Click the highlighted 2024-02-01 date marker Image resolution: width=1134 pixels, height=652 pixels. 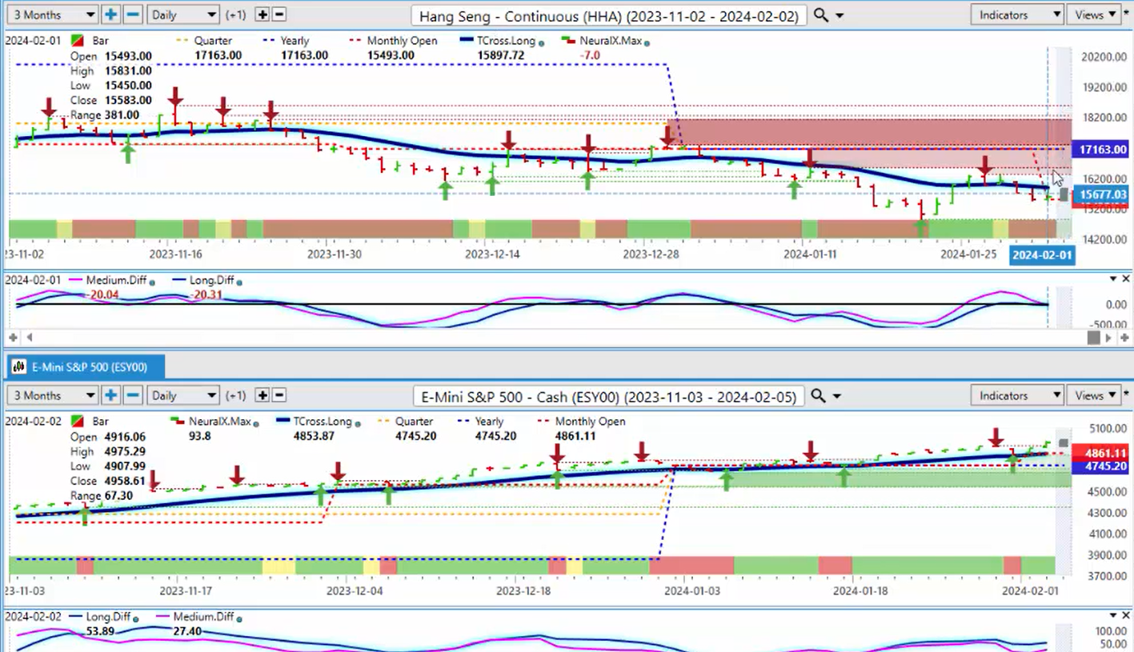click(x=1042, y=255)
